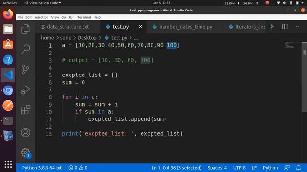Launch Firefox from the dock

(x=8, y=14)
